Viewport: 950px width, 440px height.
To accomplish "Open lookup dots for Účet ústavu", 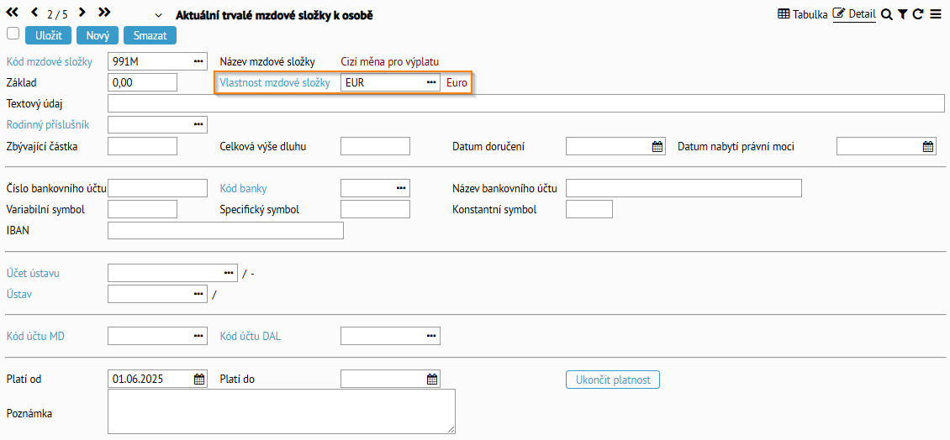I will tap(229, 273).
